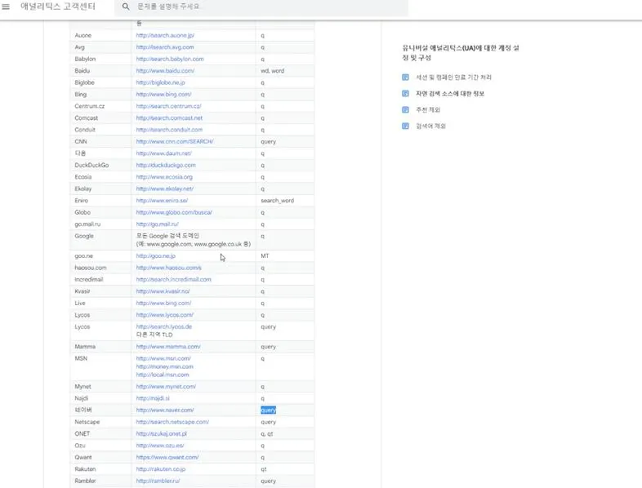Open the search.comcast.net link
This screenshot has height=488, width=642.
(169, 118)
